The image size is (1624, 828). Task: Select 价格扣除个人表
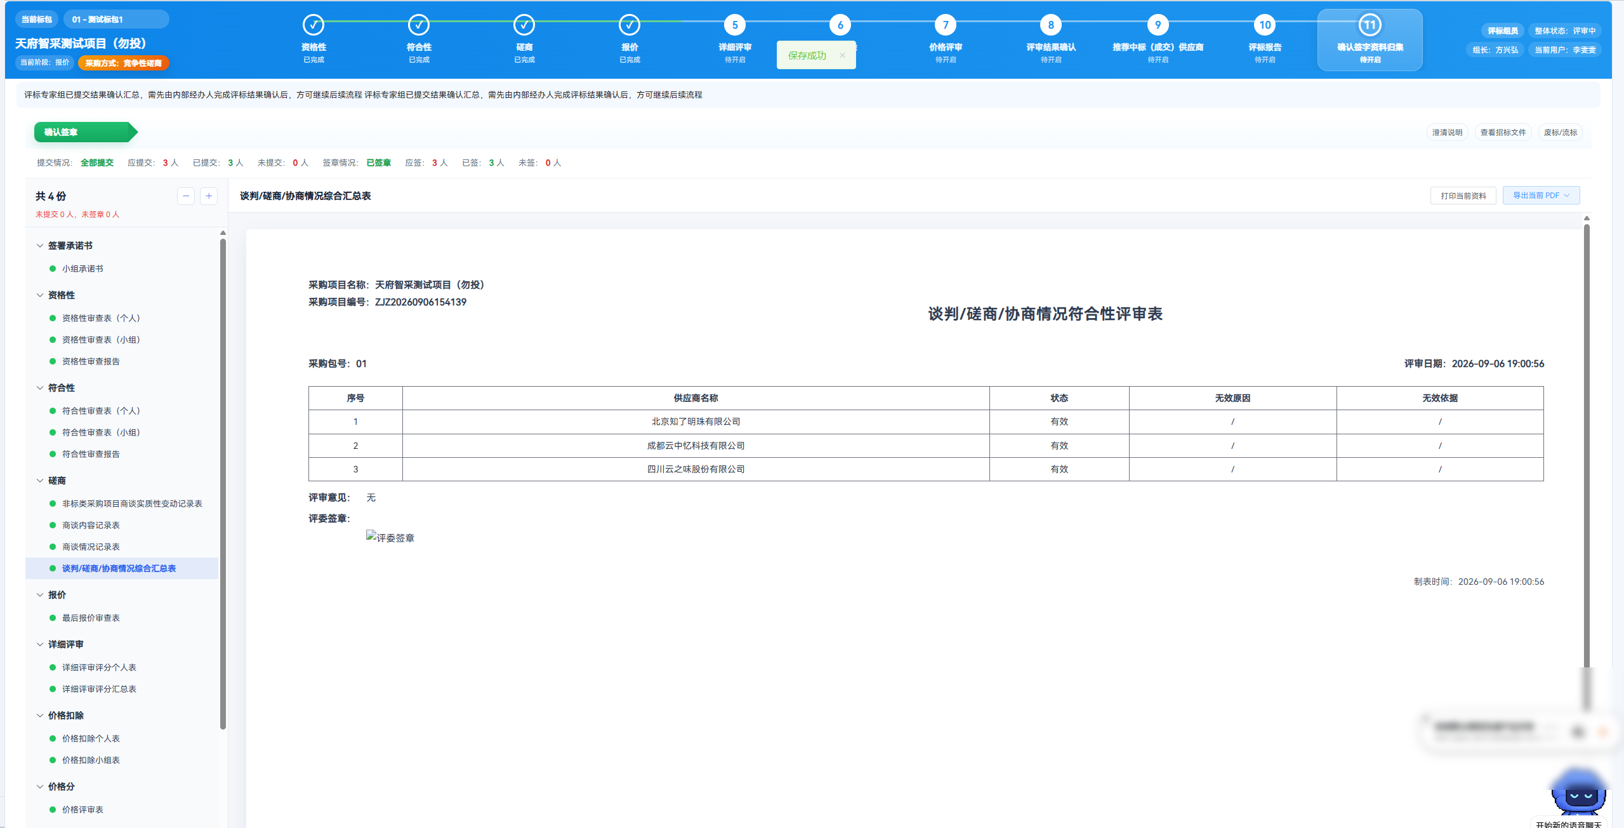[x=91, y=738]
